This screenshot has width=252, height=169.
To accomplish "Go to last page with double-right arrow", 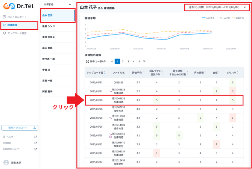I will pyautogui.click(x=144, y=62).
